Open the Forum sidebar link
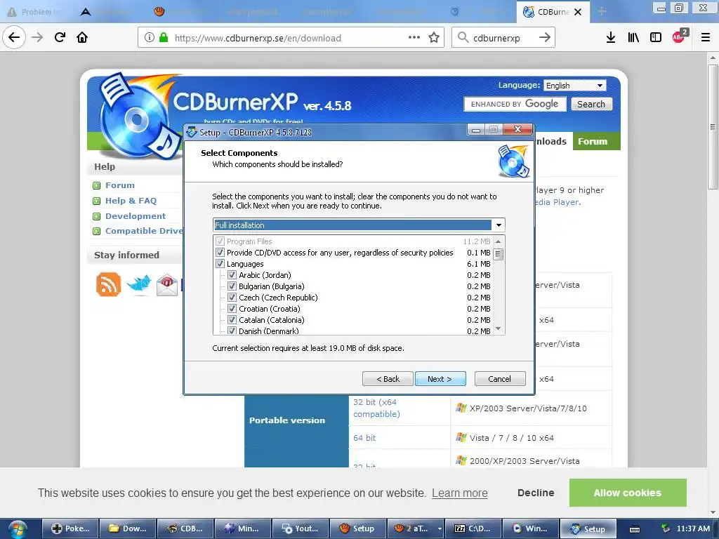The width and height of the screenshot is (719, 539). [x=119, y=185]
